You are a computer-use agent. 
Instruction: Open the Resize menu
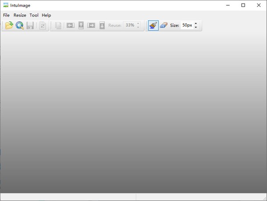(x=20, y=15)
